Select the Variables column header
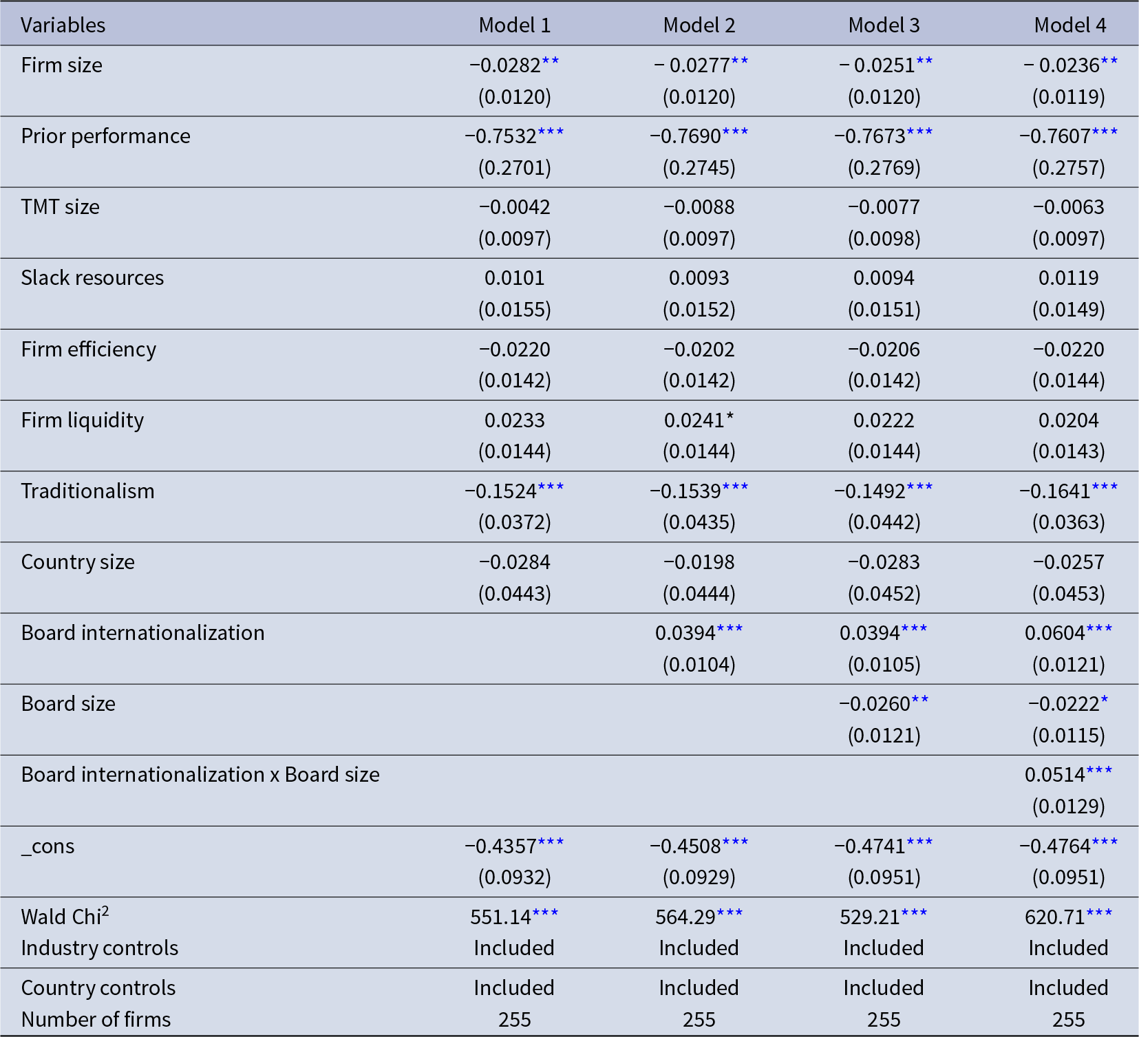Screen dimensions: 1139x1037 tap(63, 25)
